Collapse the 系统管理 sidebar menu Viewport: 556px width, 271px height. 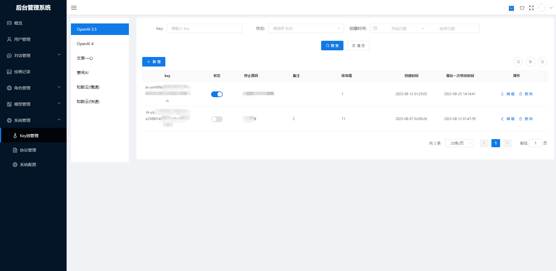[x=33, y=120]
